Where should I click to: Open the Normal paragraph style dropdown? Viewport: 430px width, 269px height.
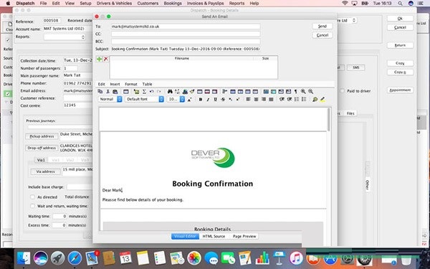(x=110, y=99)
